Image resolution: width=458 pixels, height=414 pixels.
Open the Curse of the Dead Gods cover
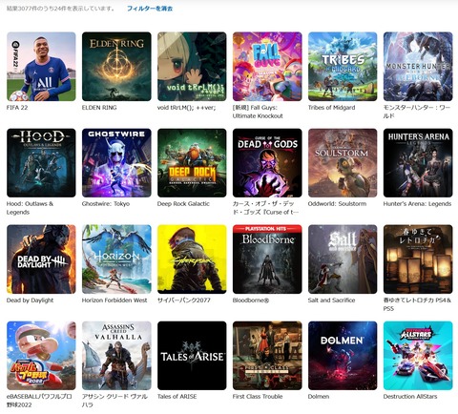[x=267, y=163]
